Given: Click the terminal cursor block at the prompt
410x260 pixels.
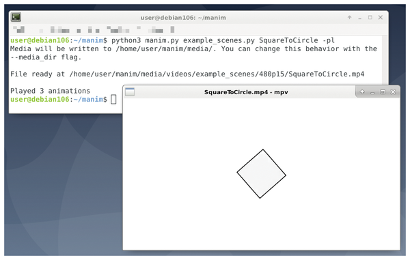Looking at the screenshot, I should [113, 100].
